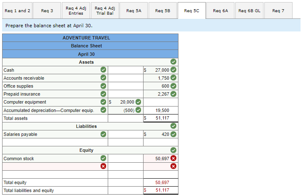
Task: Click green check icon in Assets header row
Action: [x=173, y=62]
